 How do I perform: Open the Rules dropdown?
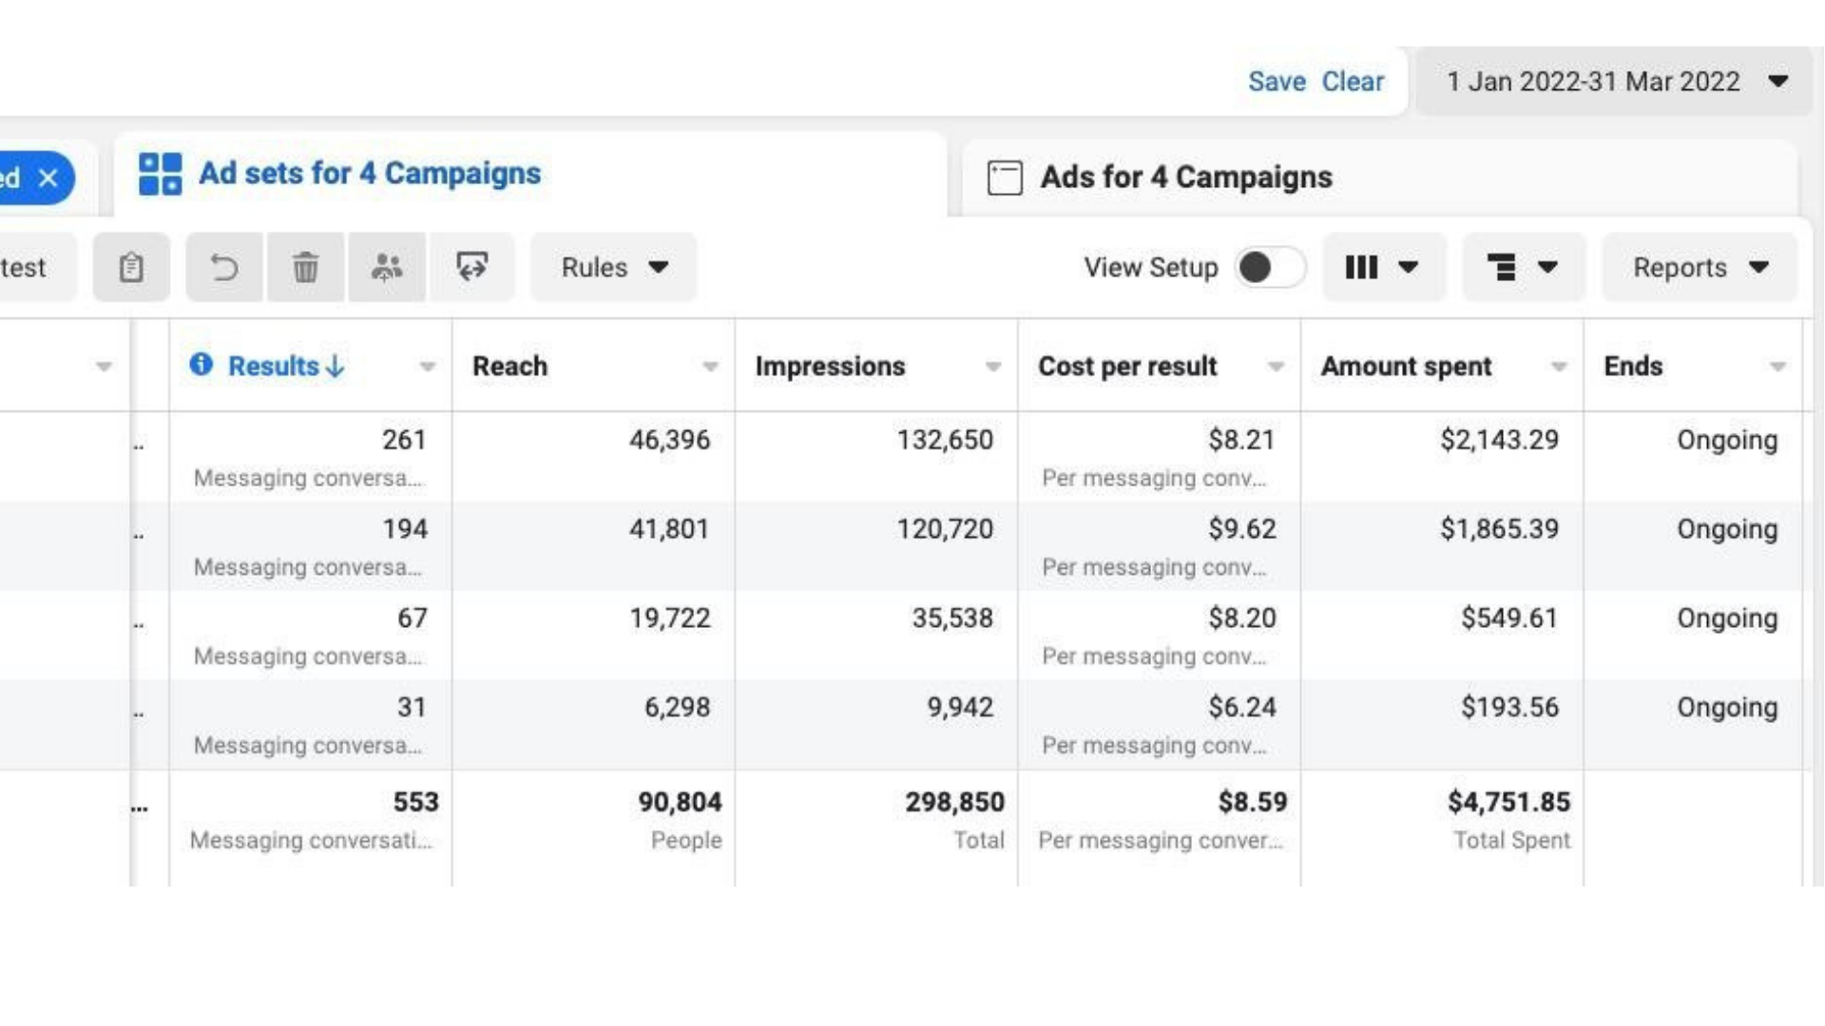click(614, 268)
